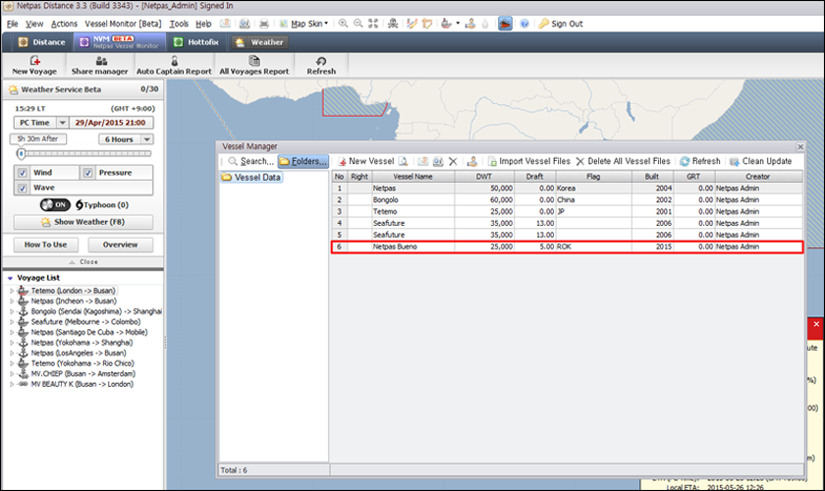Expand Netpas (Incheon -> Busan) voyage
Image resolution: width=825 pixels, height=491 pixels.
coord(12,301)
